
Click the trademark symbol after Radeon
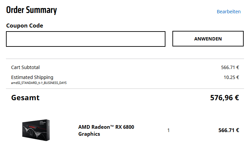[112, 126]
